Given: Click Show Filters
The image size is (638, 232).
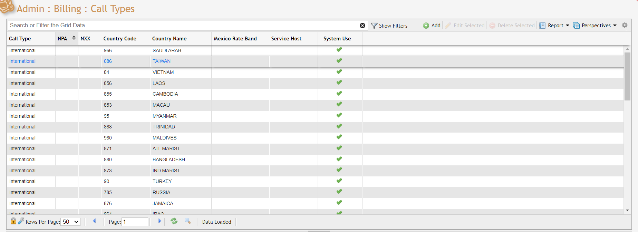Looking at the screenshot, I should 389,26.
